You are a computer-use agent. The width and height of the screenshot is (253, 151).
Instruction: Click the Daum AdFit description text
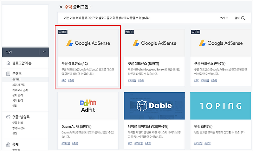[87, 134]
